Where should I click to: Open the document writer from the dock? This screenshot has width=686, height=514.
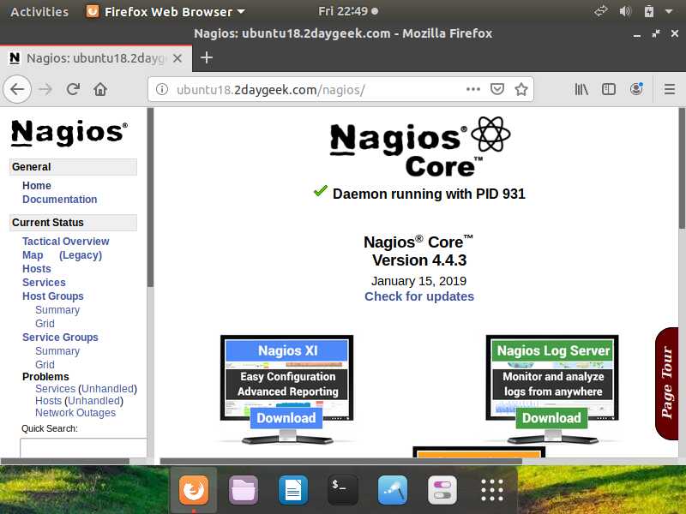pyautogui.click(x=292, y=490)
